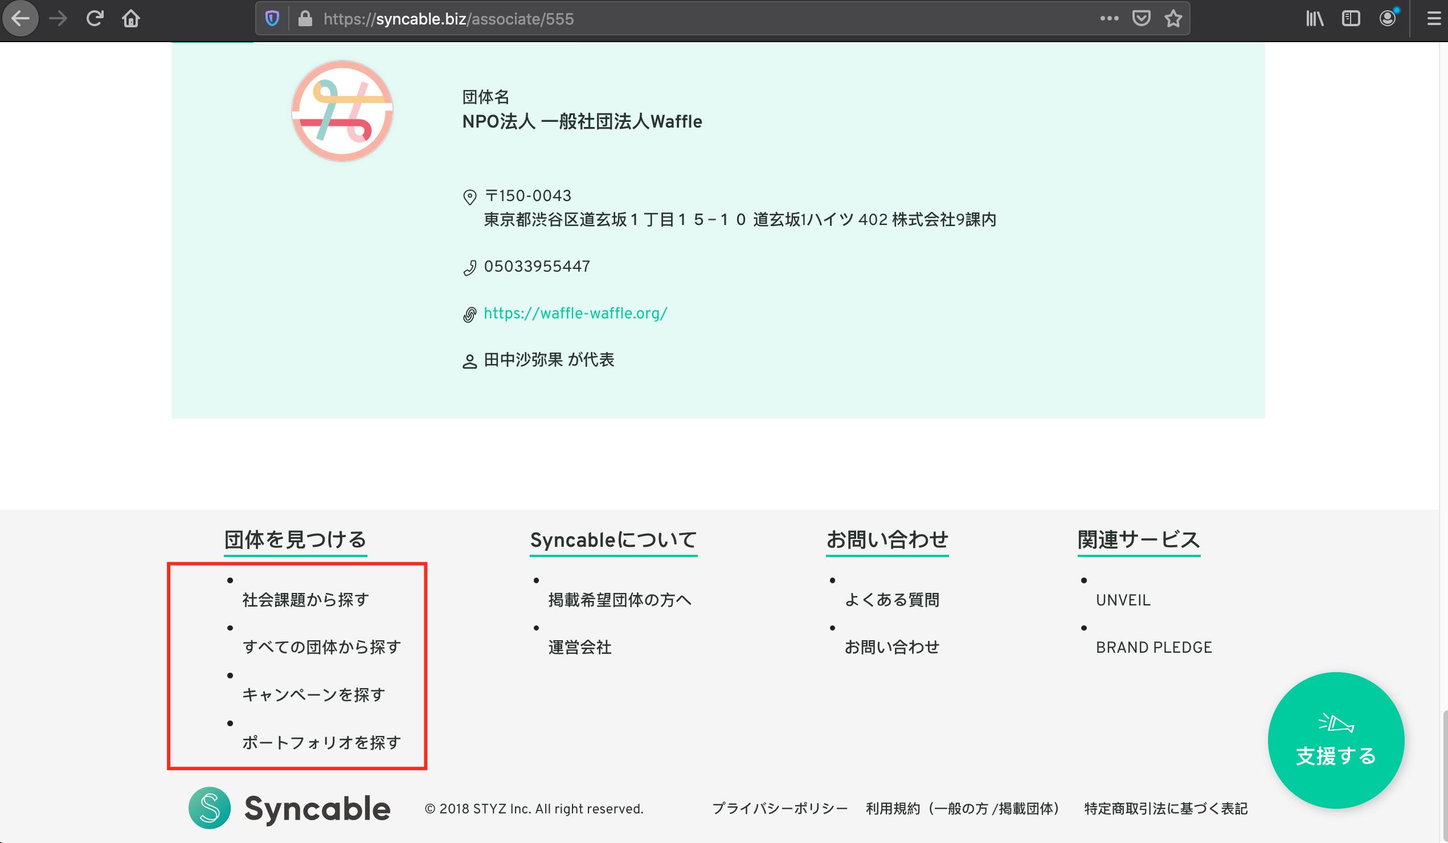Click the link icon next to the website URL
Viewport: 1448px width, 843px height.
(470, 314)
